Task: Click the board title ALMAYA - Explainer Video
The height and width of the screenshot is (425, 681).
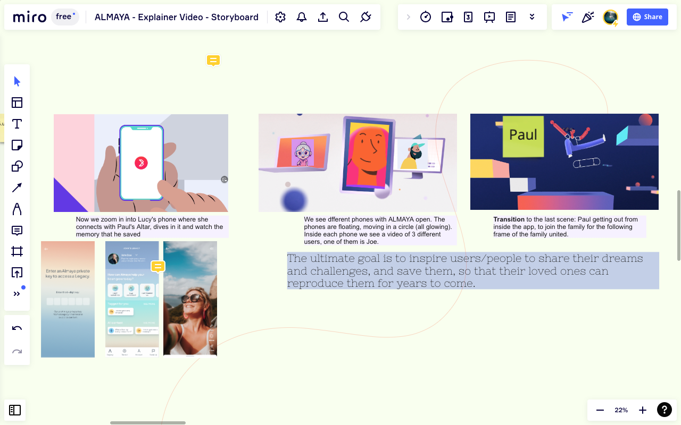Action: pyautogui.click(x=177, y=17)
